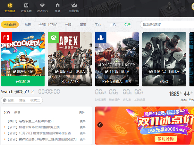Switch to 全部(1107款) tab
194x145 pixels.
click(x=48, y=25)
